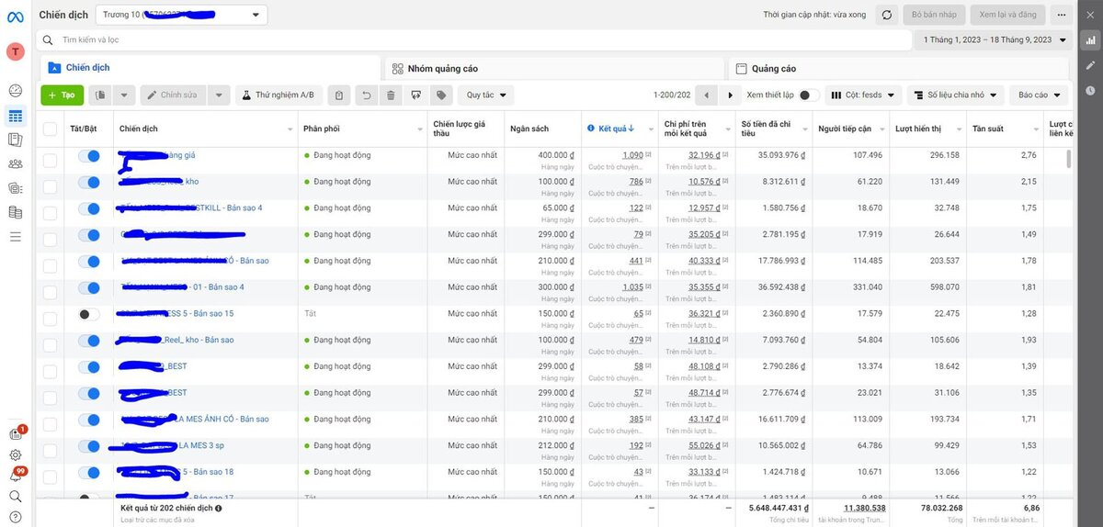Expand the duplicate button dropdown arrow
The image size is (1103, 527).
[124, 95]
